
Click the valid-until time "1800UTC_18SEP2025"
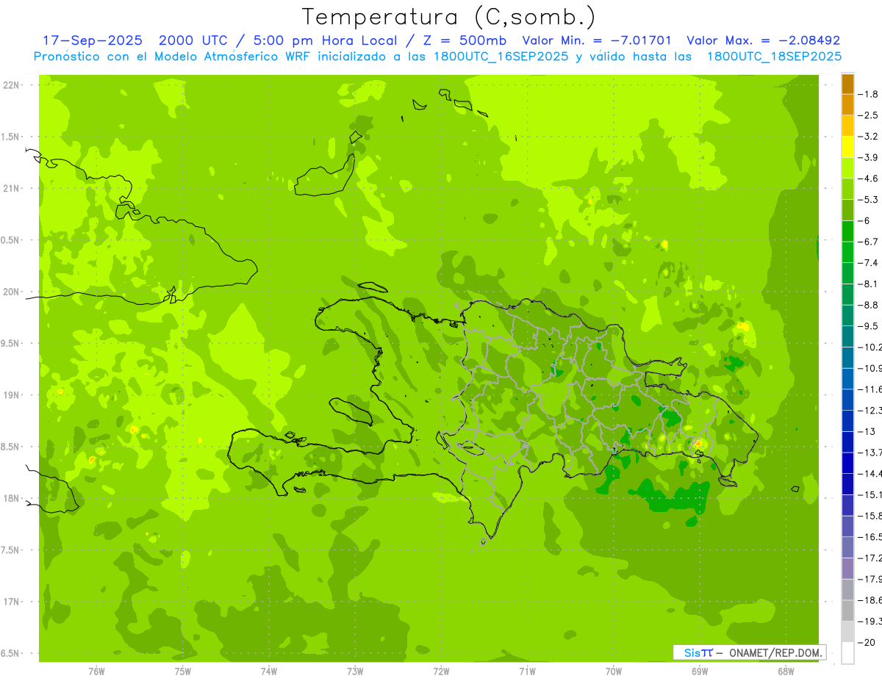[774, 56]
